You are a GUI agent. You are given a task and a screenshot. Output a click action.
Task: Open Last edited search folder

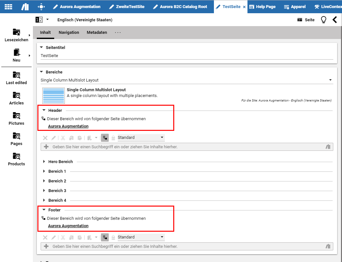pyautogui.click(x=16, y=78)
